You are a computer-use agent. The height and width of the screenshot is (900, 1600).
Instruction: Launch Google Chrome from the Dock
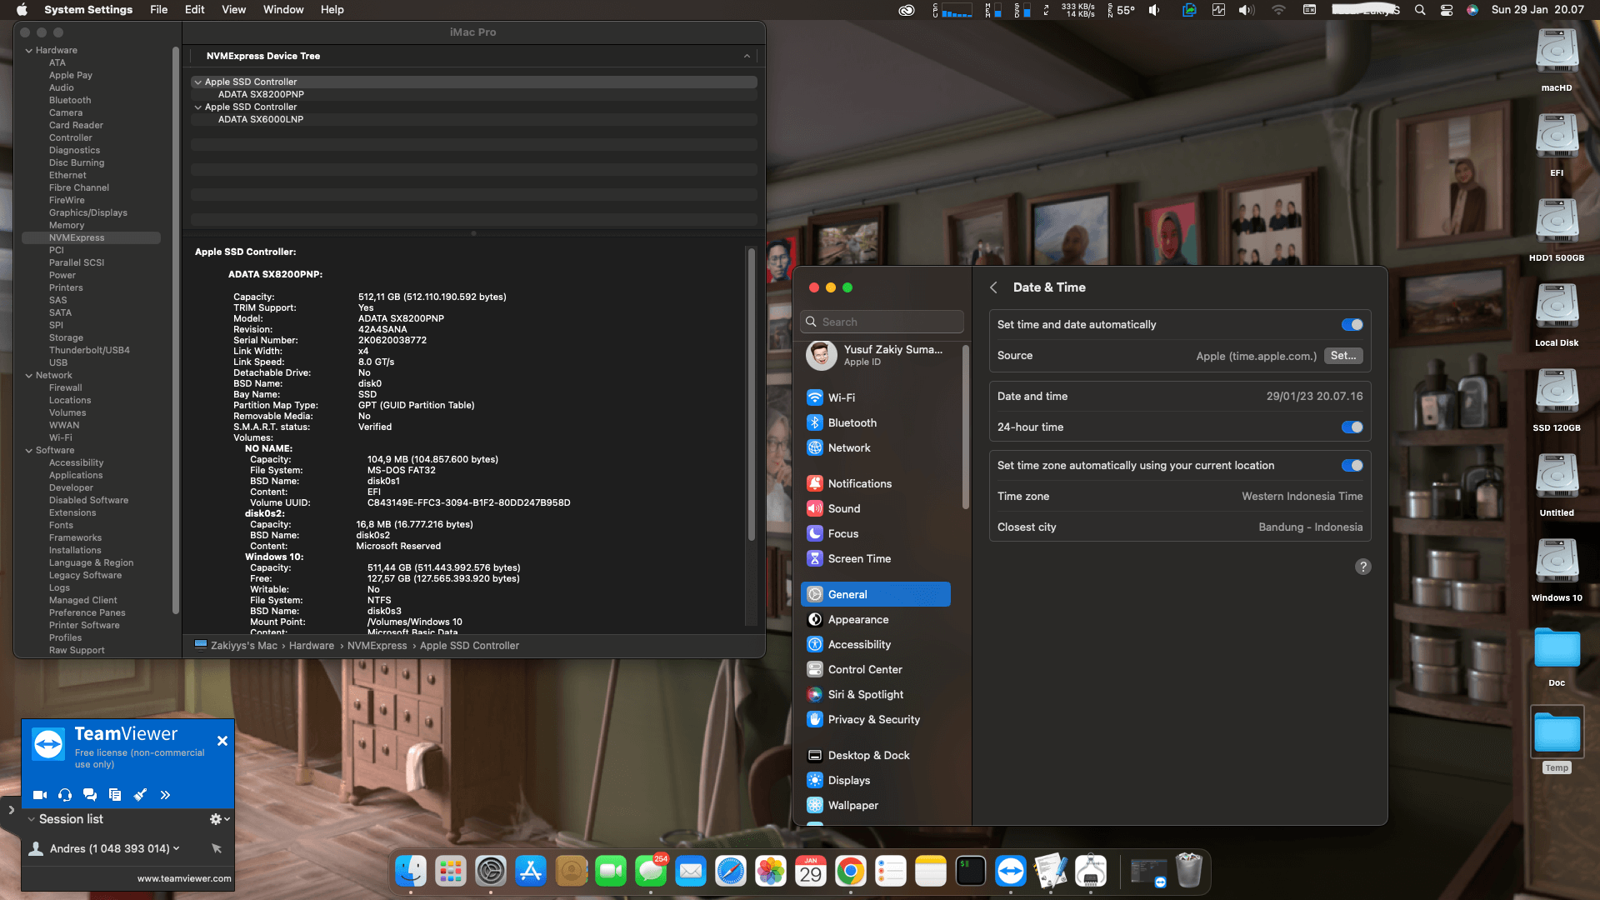tap(851, 872)
